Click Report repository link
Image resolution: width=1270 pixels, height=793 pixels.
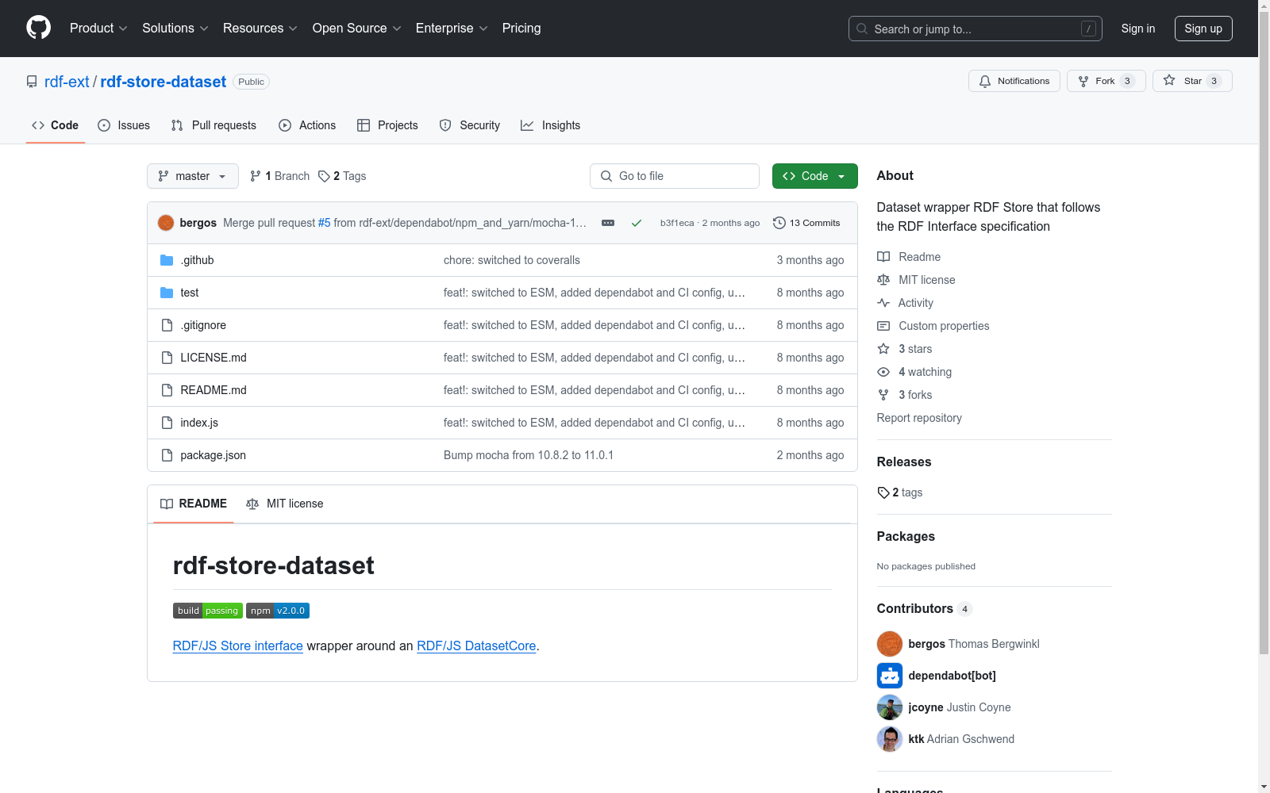919,418
